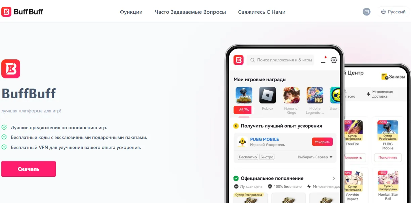Image resolution: width=411 pixels, height=203 pixels.
Task: Click the yellow lightning icon by Получить лучший опыт
Action: [236, 126]
